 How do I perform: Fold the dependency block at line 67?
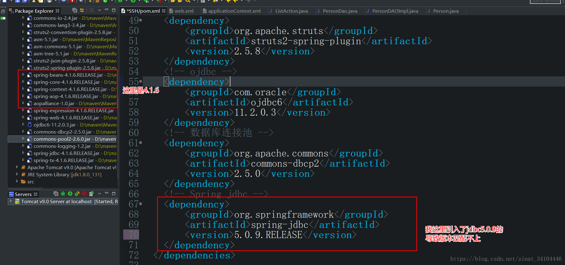click(141, 204)
